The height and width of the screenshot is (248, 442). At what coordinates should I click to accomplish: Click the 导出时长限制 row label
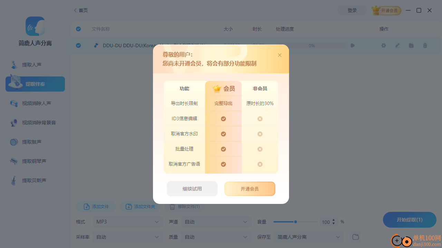point(184,103)
